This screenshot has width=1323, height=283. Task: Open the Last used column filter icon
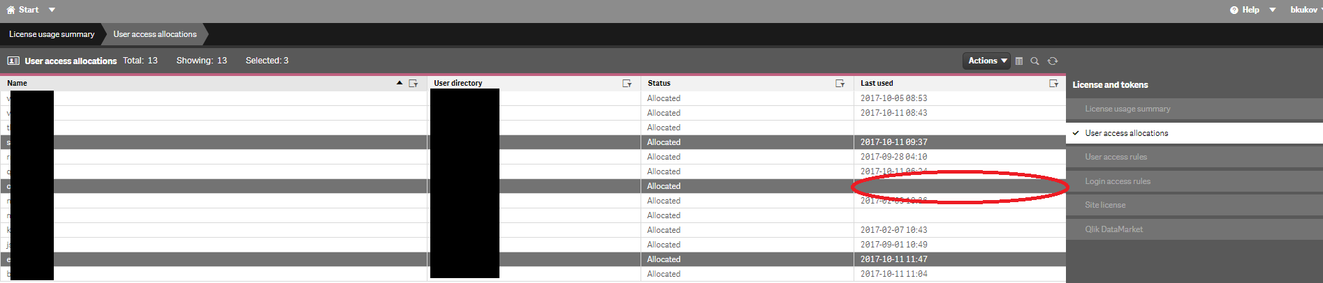[x=1053, y=83]
